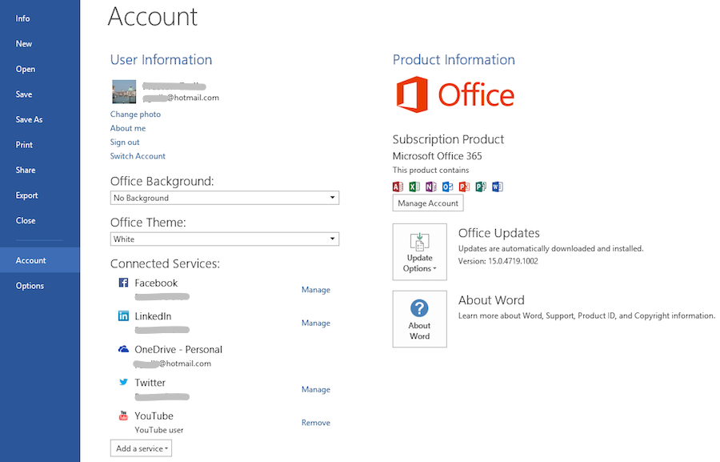Click the Outlook icon in Subscription Product
The height and width of the screenshot is (462, 720).
(447, 186)
